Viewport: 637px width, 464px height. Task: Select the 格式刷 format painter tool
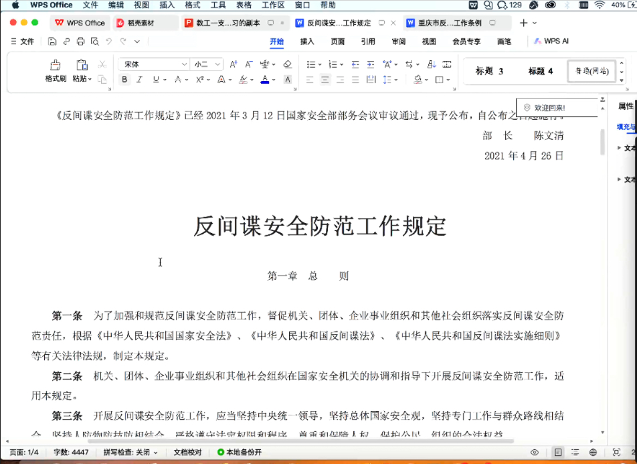55,69
